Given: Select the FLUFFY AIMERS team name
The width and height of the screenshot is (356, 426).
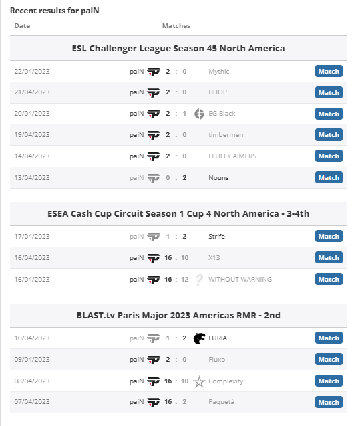Looking at the screenshot, I should click(232, 156).
